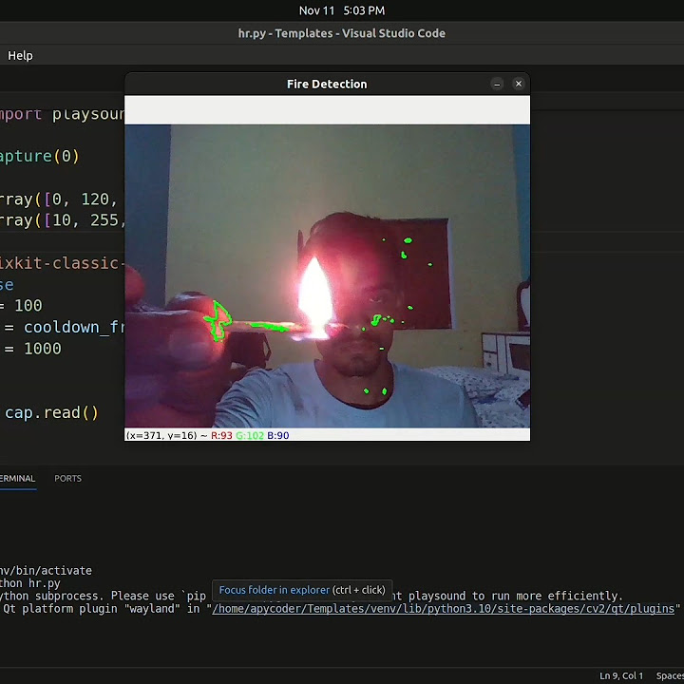
Task: Click the Fire Detection title bar
Action: point(327,84)
